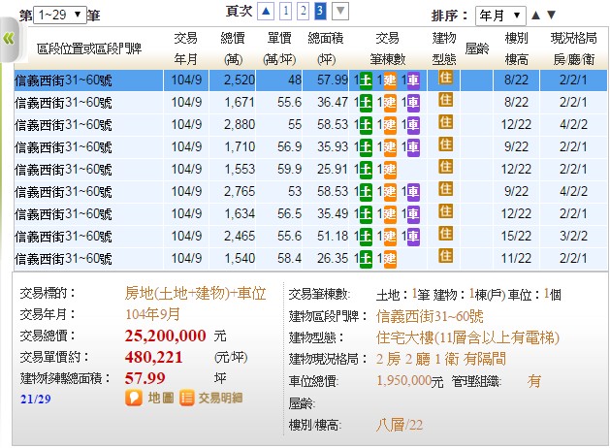Collapse the side panel with double-chevron icon
Screen dimensions: 610x448
9,39
